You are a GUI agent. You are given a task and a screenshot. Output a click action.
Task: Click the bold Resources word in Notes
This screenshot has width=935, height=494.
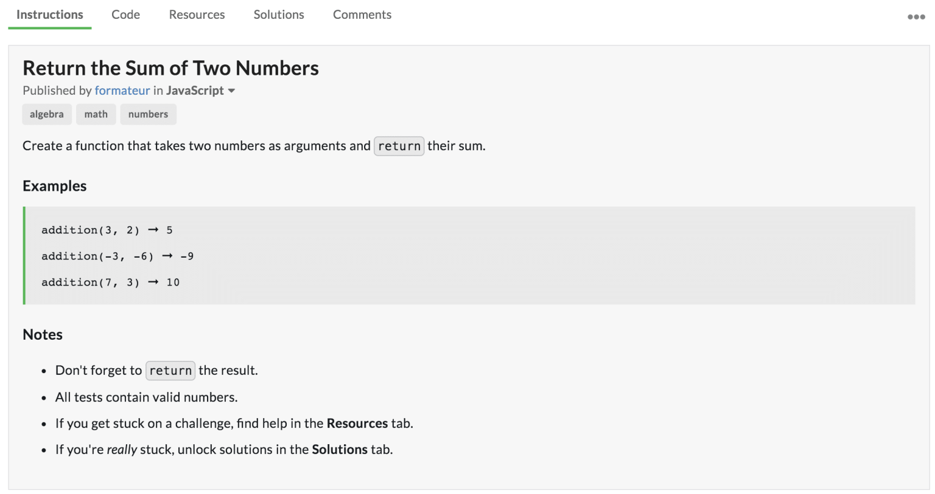357,424
